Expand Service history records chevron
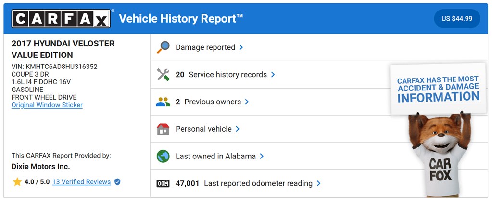Screen dimensions: 492x203 273,75
